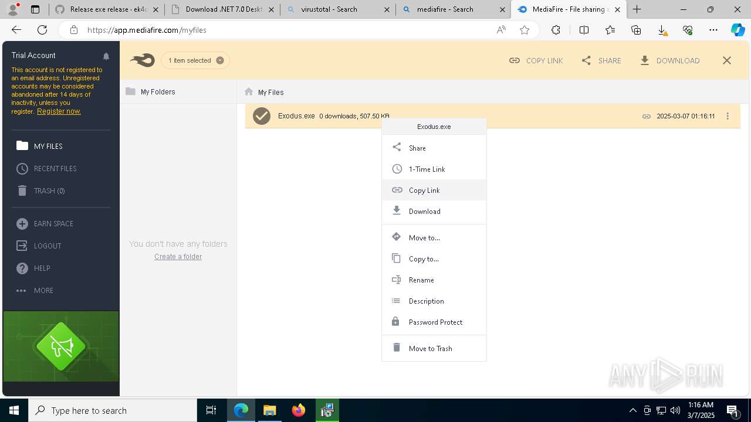The image size is (751, 422).
Task: Open HELP from the sidebar
Action: click(x=33, y=268)
